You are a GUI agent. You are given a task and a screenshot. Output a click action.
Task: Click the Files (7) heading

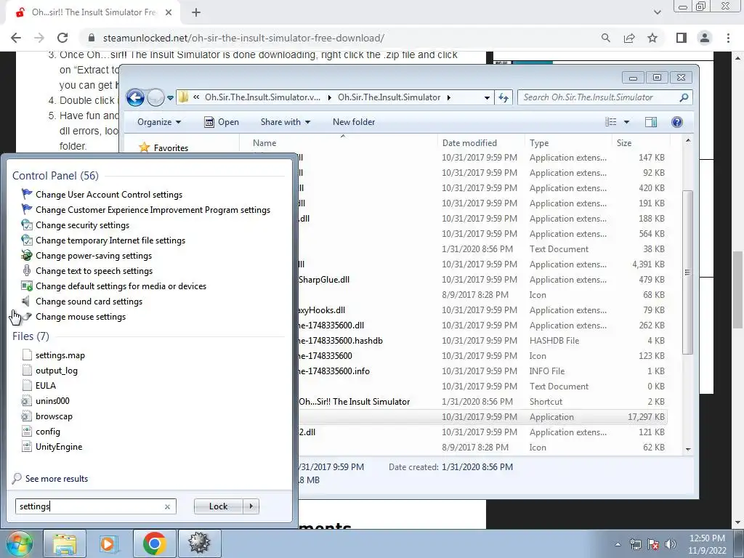(31, 336)
